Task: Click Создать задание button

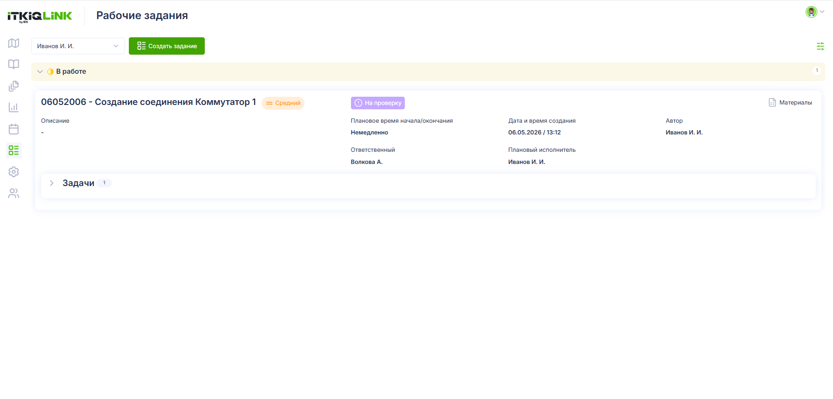Action: point(167,46)
